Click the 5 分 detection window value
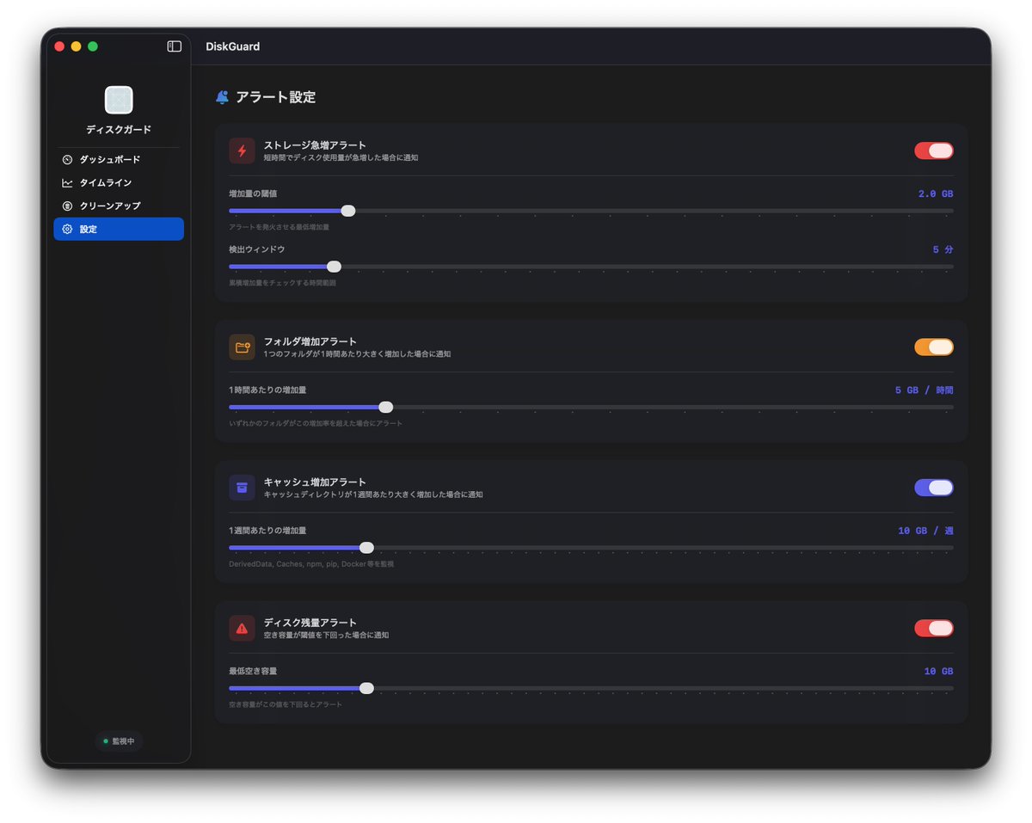 click(x=943, y=250)
